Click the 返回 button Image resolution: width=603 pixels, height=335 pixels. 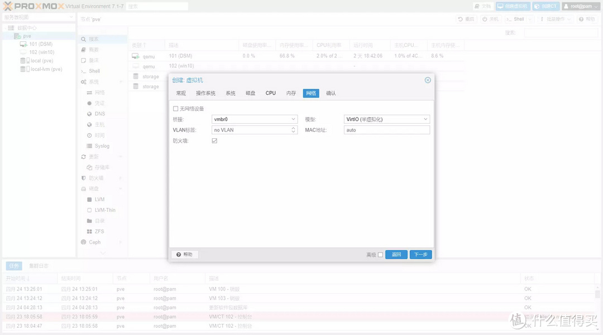click(x=396, y=254)
